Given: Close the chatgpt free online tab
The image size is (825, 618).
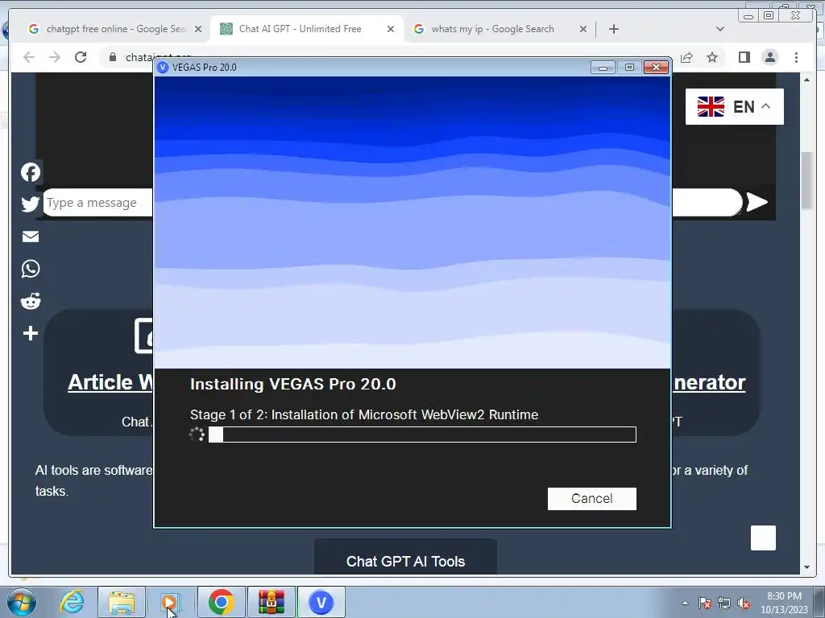Looking at the screenshot, I should pyautogui.click(x=198, y=30).
